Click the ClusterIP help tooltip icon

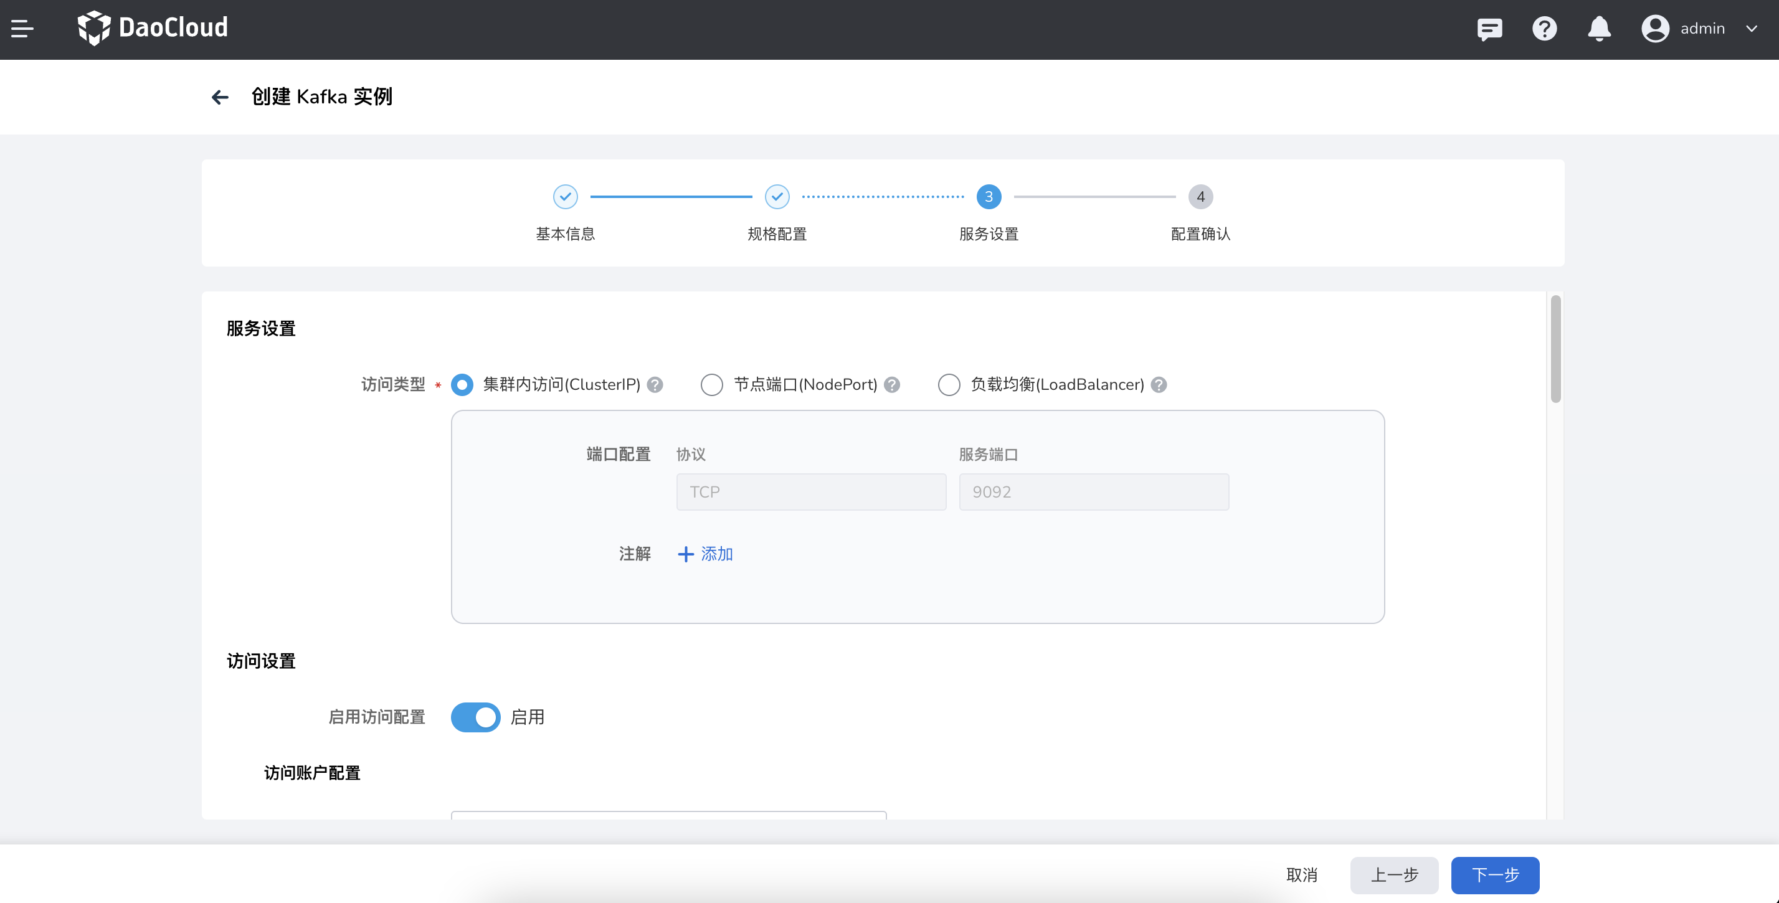tap(655, 385)
